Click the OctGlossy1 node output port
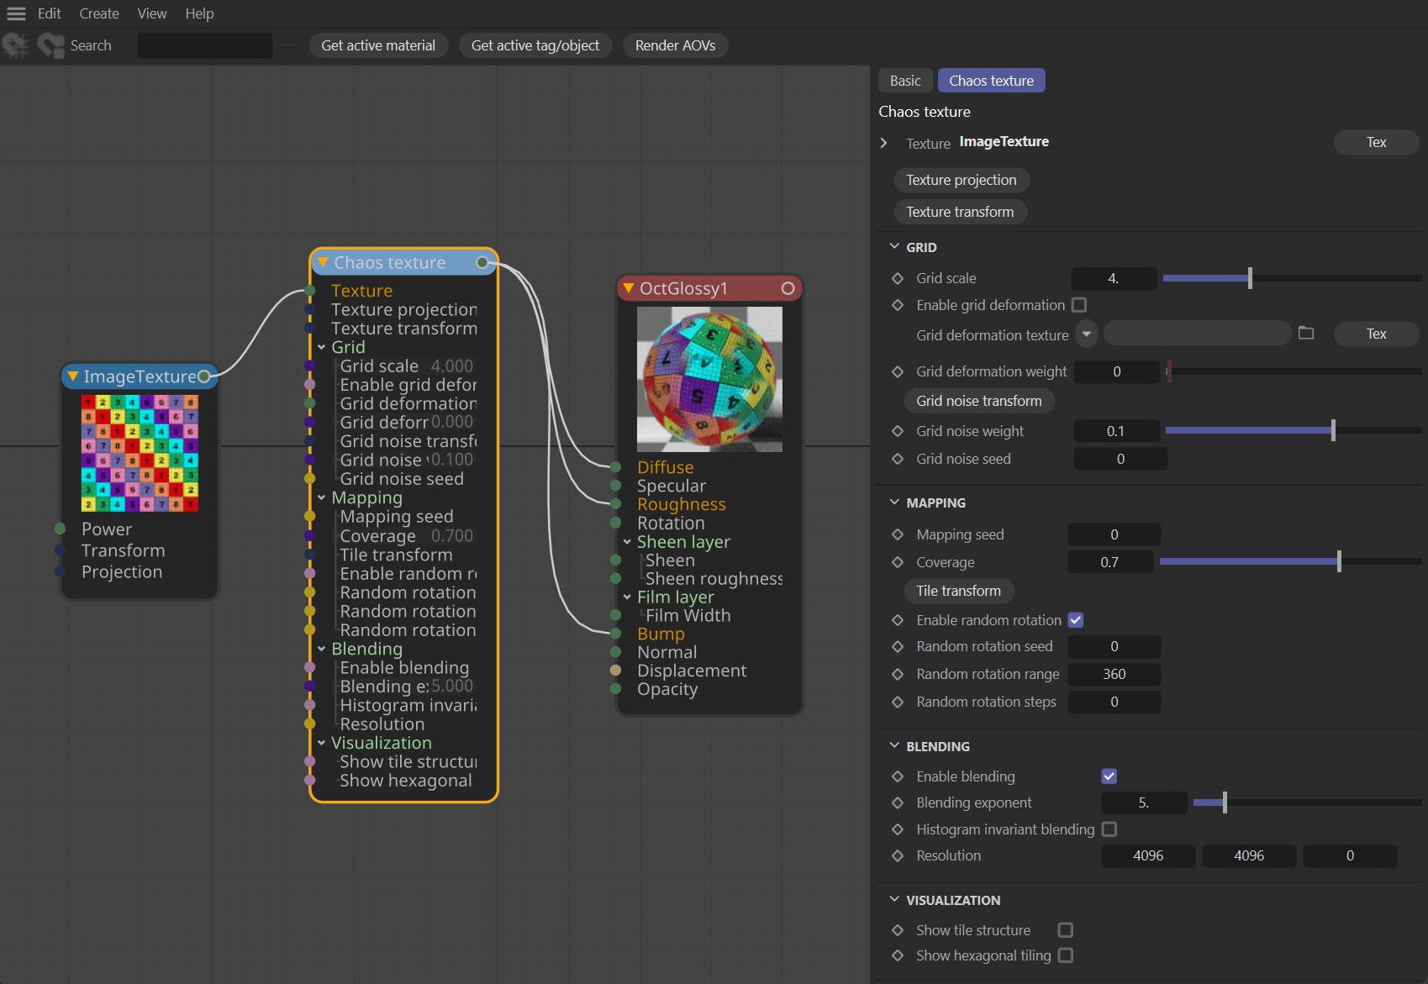 (x=788, y=288)
